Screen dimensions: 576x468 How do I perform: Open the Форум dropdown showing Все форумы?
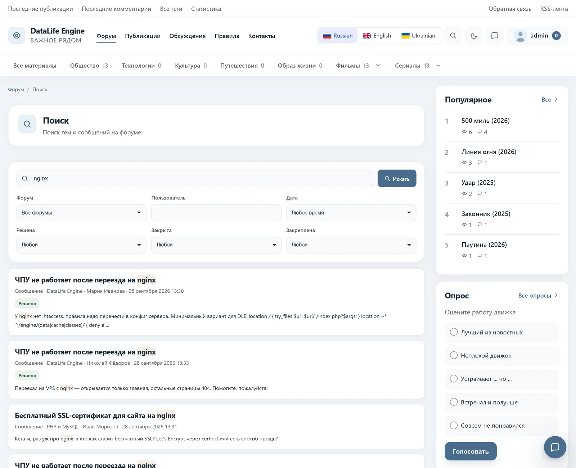click(81, 213)
